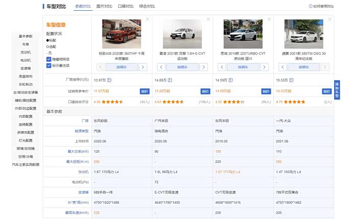Click the 添加车型 side button
357x219 pixels.
(337, 90)
